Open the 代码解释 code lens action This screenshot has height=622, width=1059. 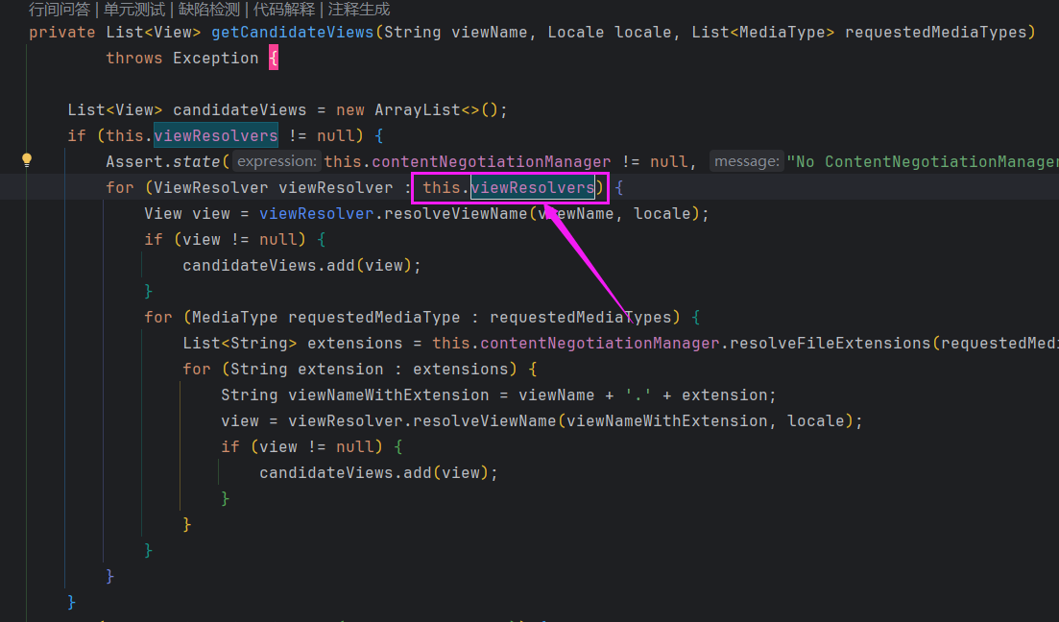[283, 10]
